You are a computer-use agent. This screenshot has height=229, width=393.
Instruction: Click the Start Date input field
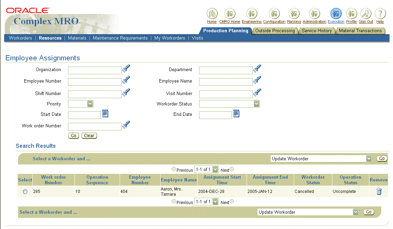point(85,115)
